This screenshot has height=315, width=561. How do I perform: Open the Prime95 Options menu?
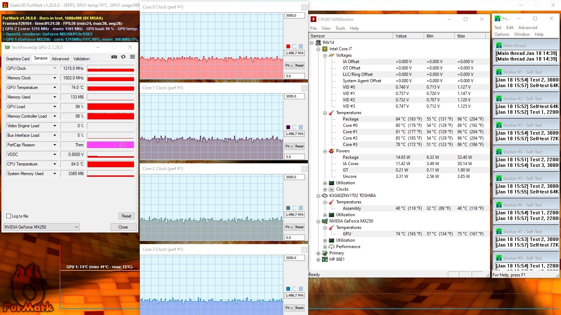click(502, 34)
